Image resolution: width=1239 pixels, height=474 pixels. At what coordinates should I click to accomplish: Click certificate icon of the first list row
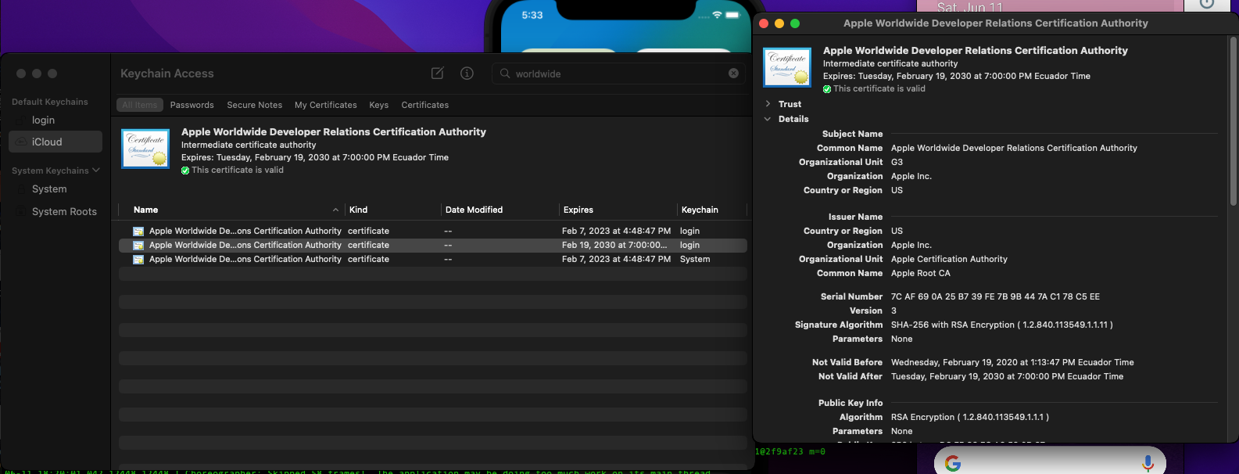pos(138,231)
